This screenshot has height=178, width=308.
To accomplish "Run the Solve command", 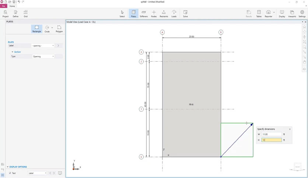I will pos(185,14).
